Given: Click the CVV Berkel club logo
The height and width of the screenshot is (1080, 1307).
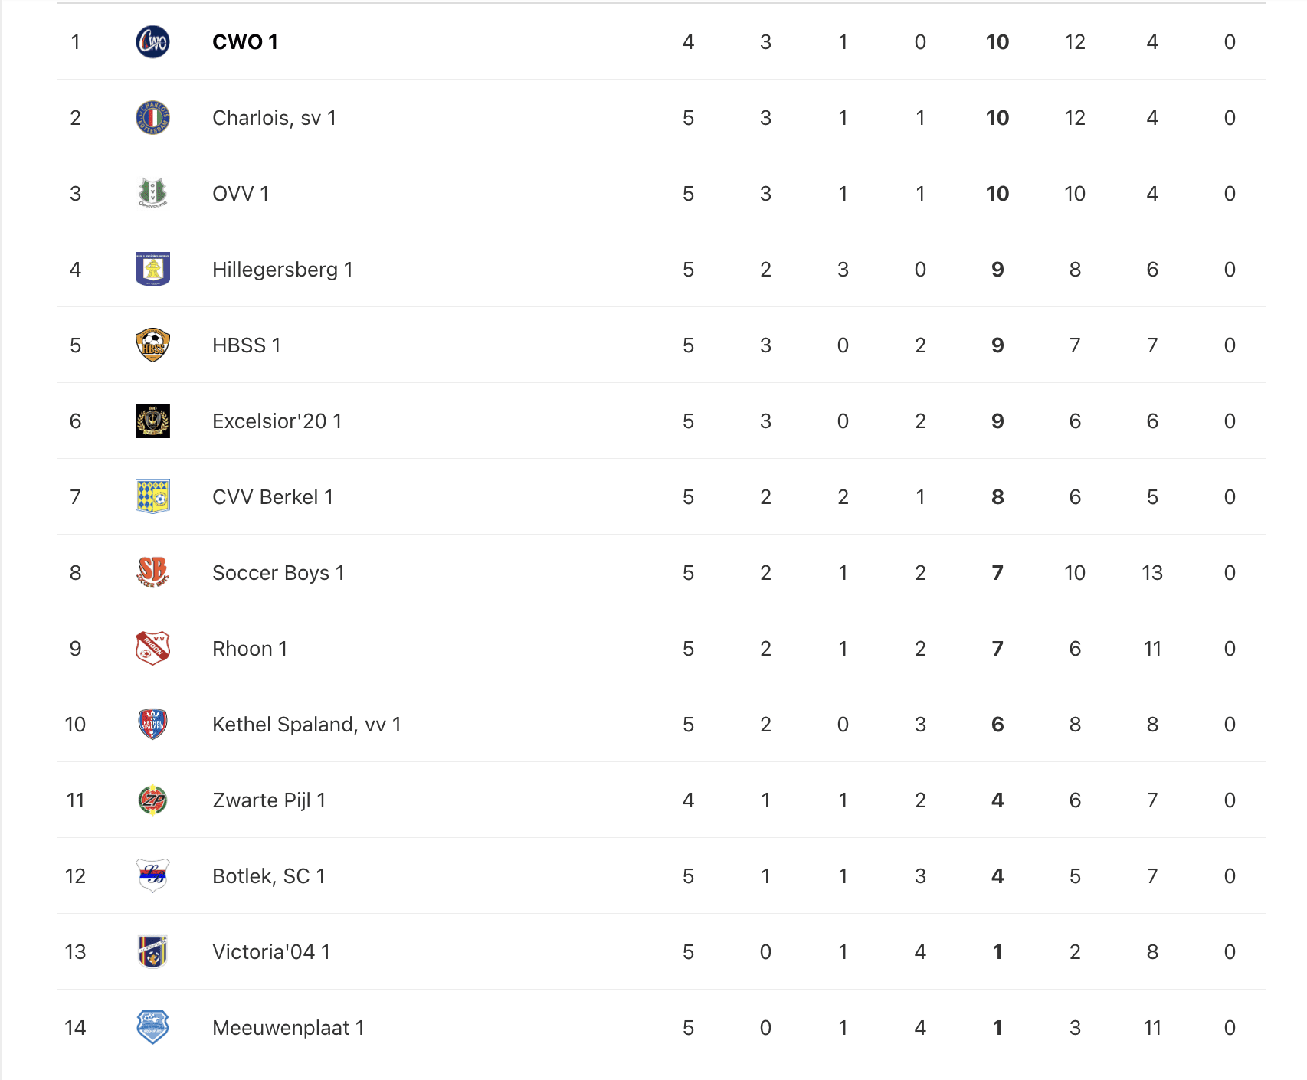Looking at the screenshot, I should [152, 497].
